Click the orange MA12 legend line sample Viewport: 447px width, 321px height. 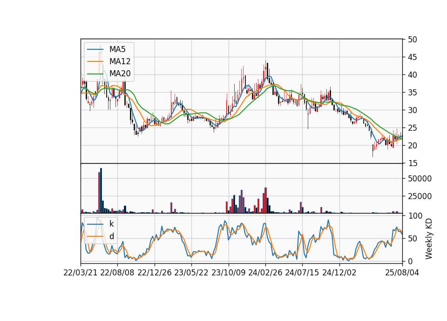[95, 61]
